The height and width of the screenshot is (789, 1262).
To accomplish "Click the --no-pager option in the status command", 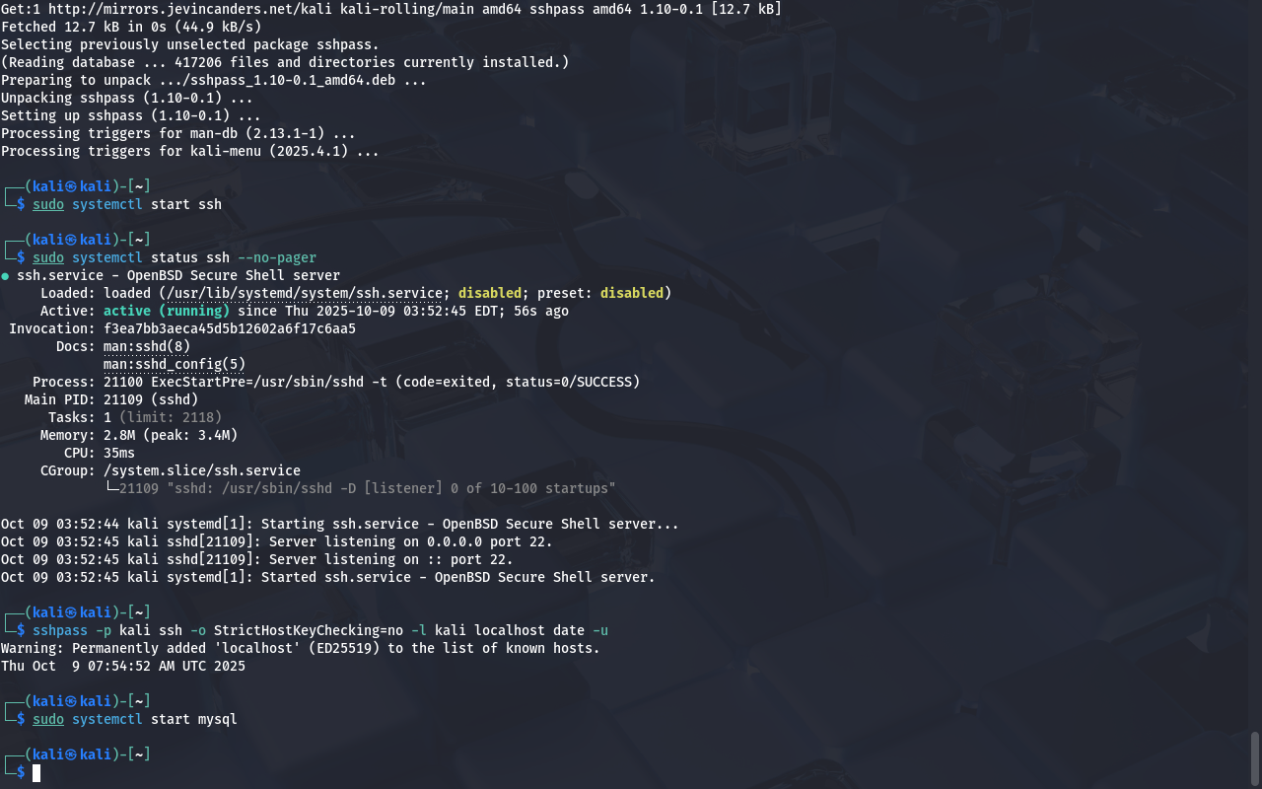I will [277, 257].
